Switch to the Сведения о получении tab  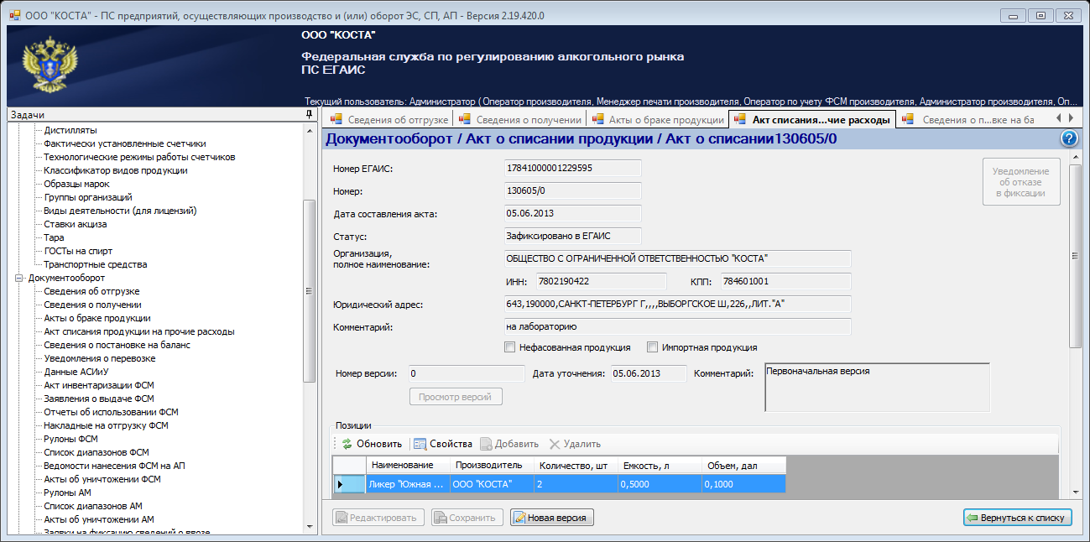(x=519, y=120)
